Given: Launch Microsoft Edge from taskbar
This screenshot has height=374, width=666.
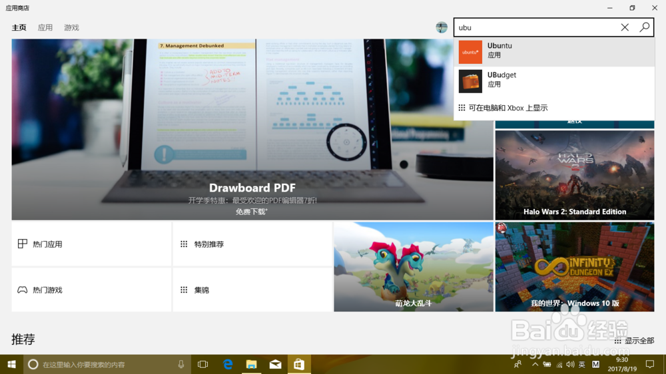Looking at the screenshot, I should click(228, 364).
